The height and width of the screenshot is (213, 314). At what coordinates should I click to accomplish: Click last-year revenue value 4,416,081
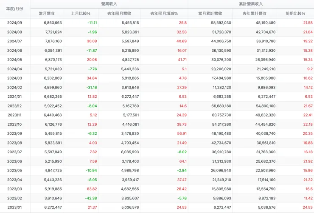(131, 124)
